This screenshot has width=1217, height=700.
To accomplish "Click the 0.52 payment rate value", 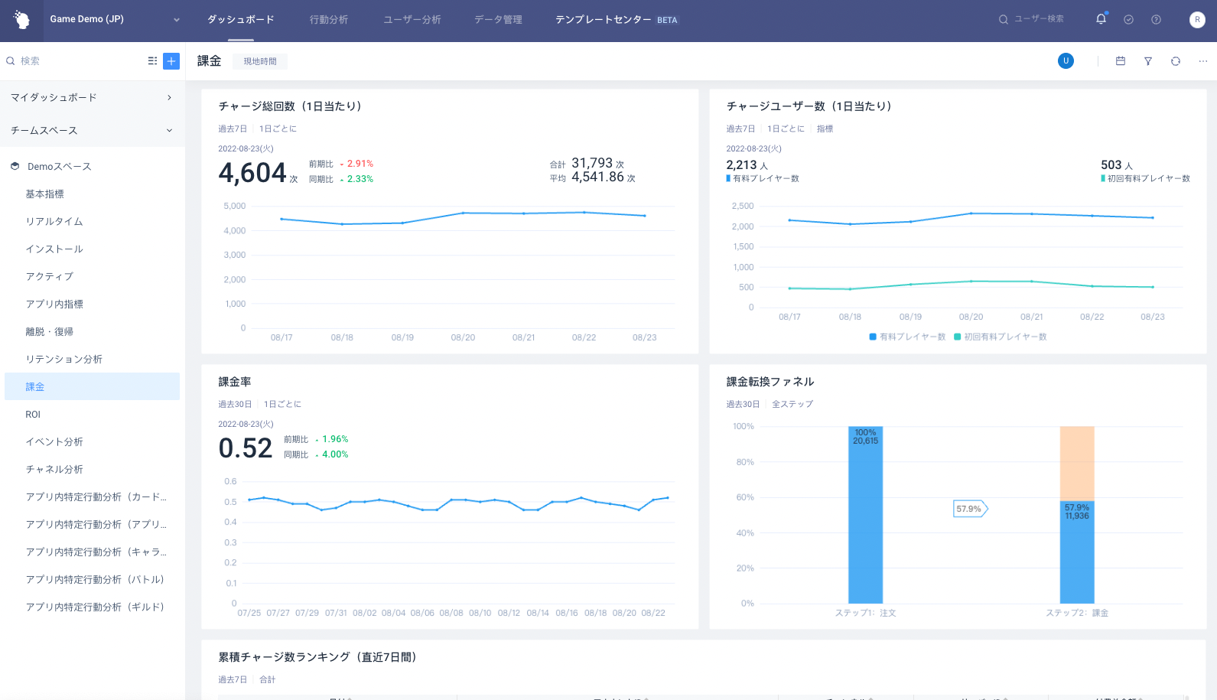I will coord(246,448).
